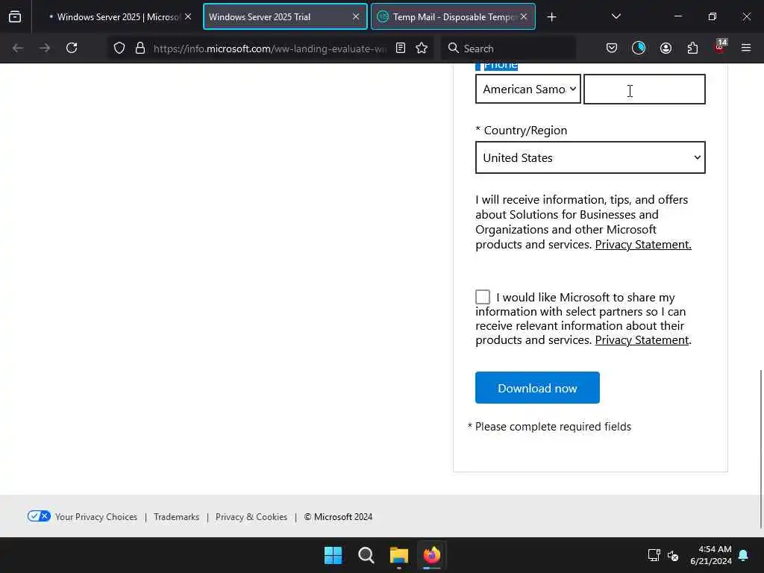Click Firefox taskbar icon

[432, 555]
